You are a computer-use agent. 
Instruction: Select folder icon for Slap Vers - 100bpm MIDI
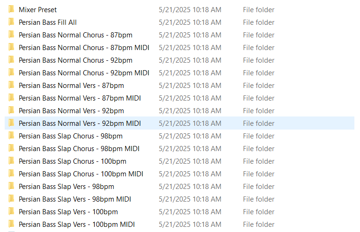[11, 224]
